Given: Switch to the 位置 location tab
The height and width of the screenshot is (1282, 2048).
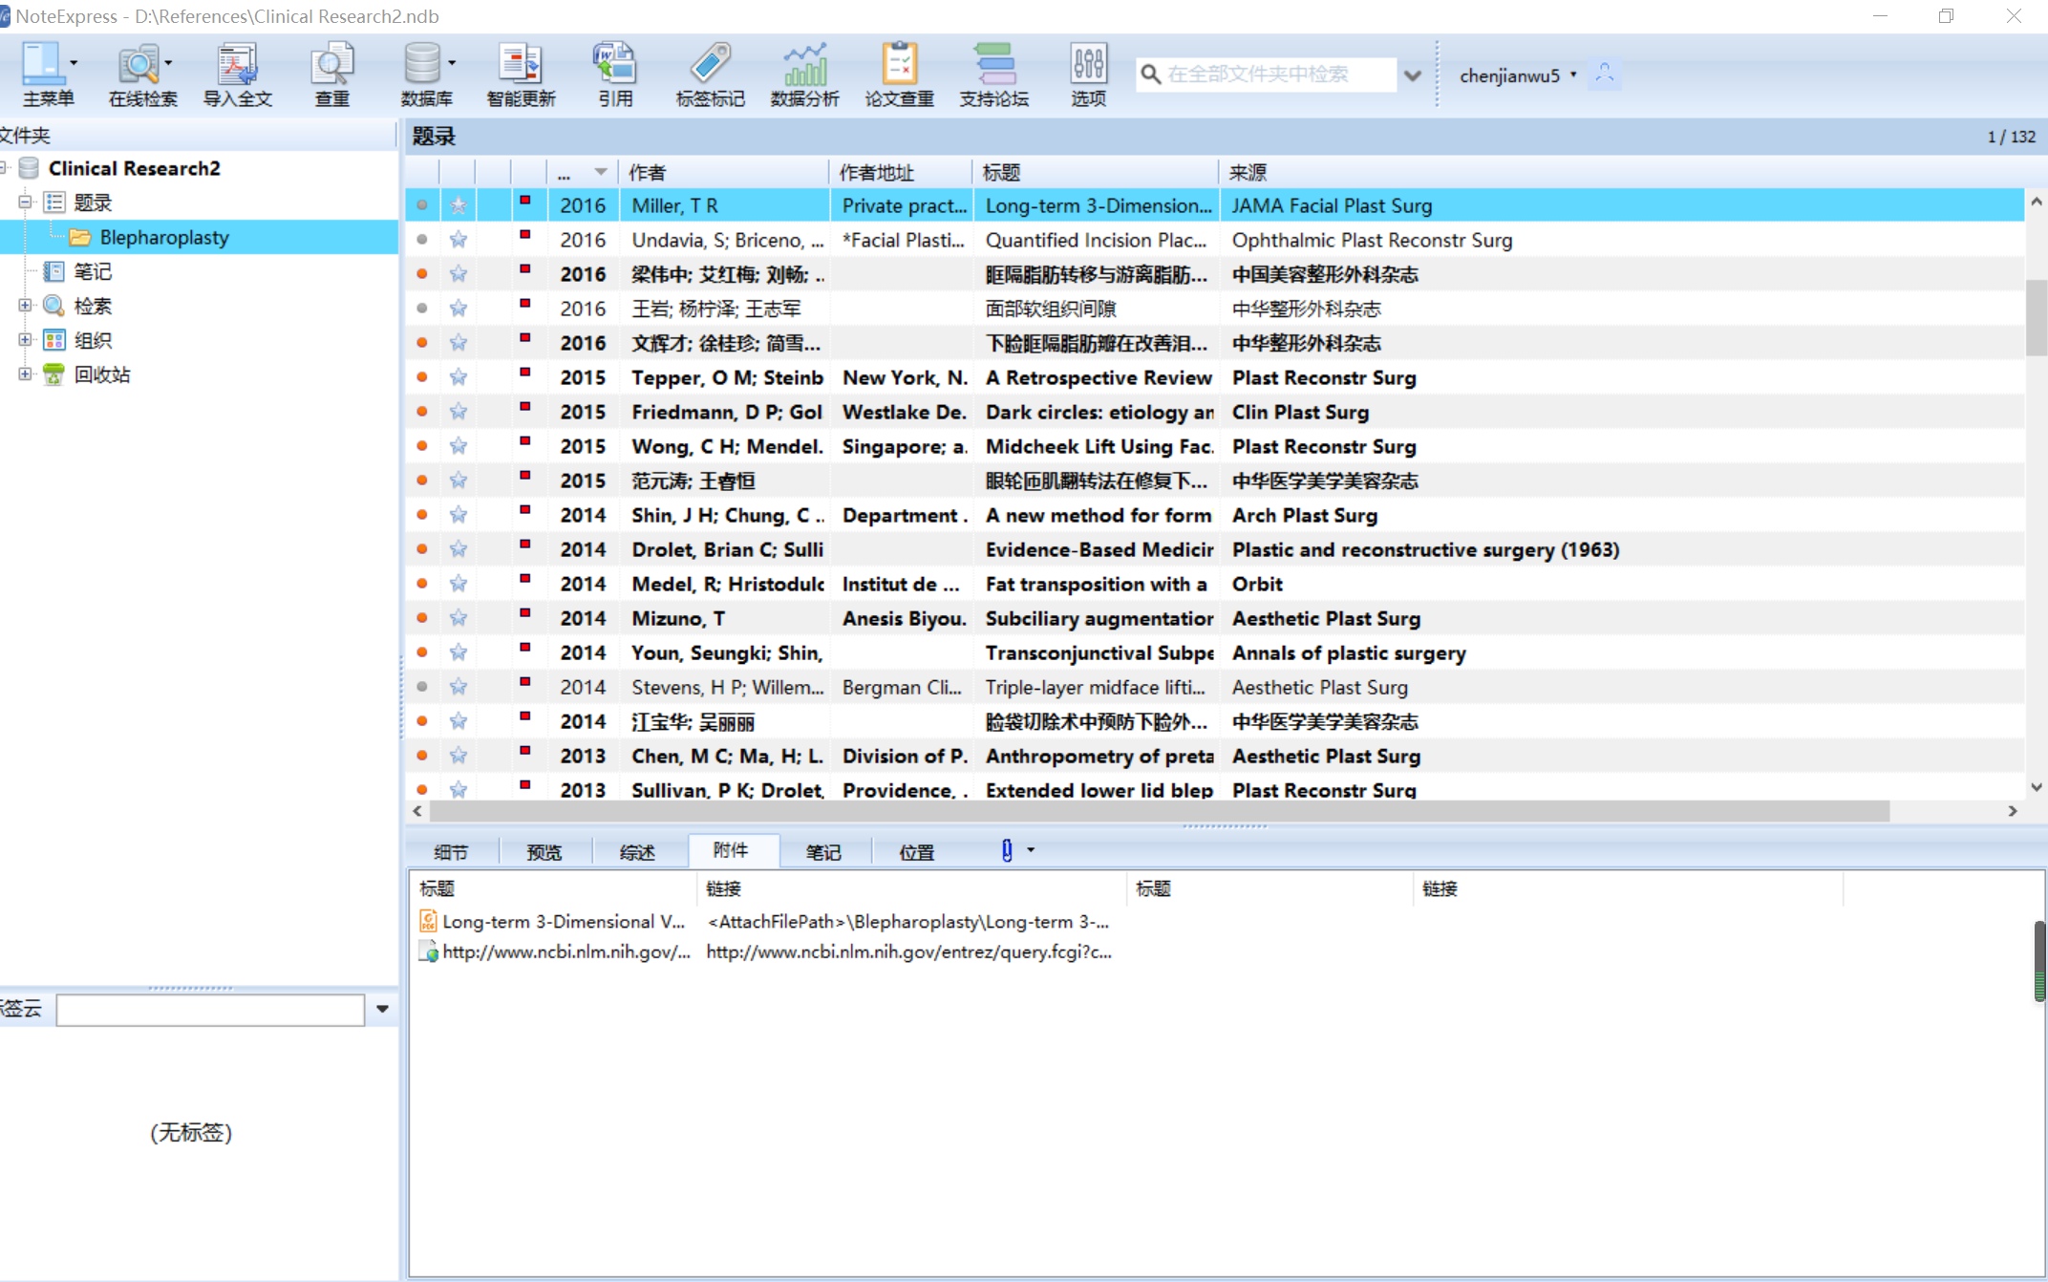Looking at the screenshot, I should (x=917, y=852).
